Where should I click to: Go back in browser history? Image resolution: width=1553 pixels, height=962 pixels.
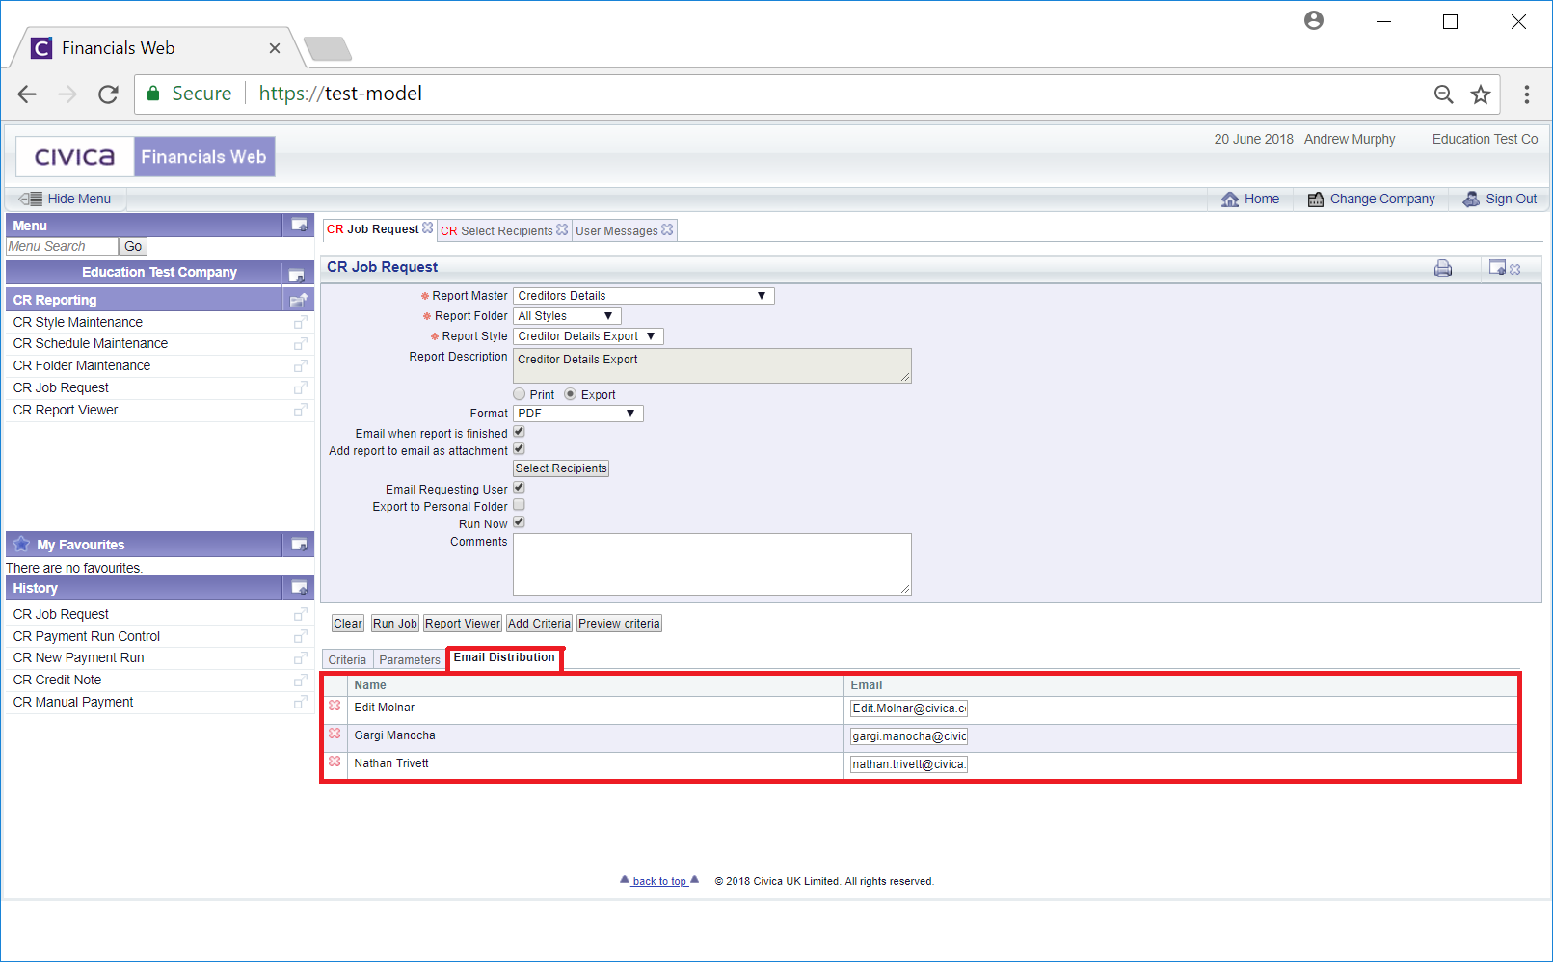pyautogui.click(x=27, y=94)
